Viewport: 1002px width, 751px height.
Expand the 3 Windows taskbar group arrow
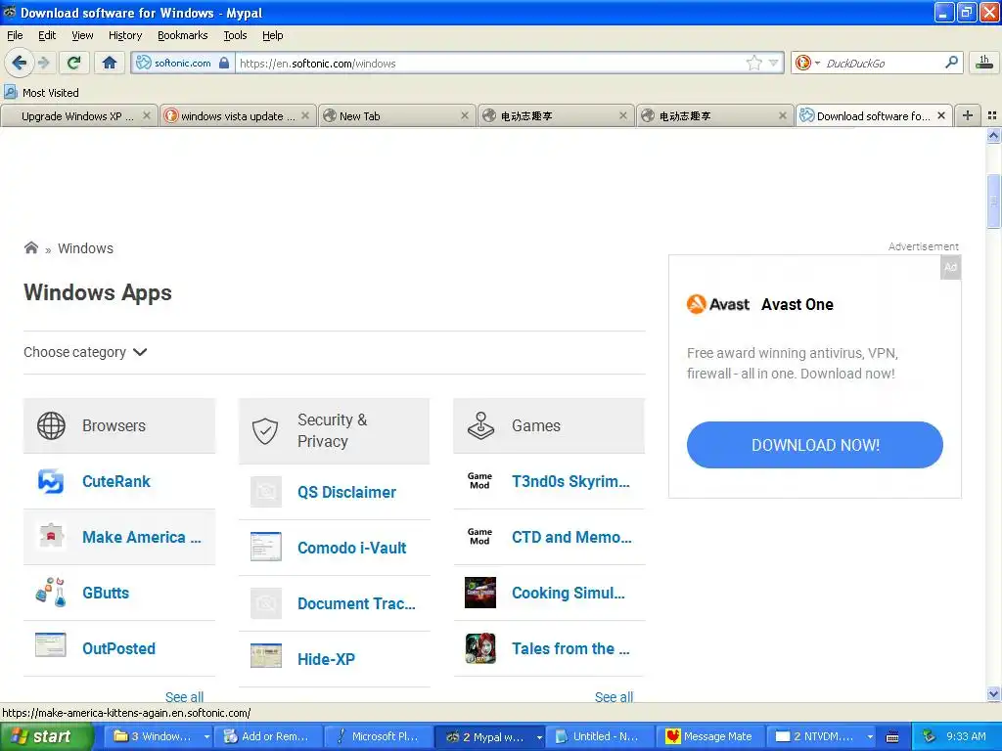tap(206, 737)
